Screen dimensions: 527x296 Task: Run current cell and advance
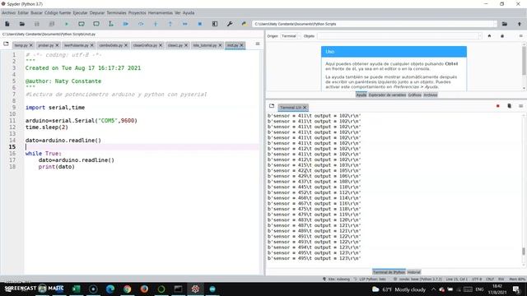[x=96, y=24]
